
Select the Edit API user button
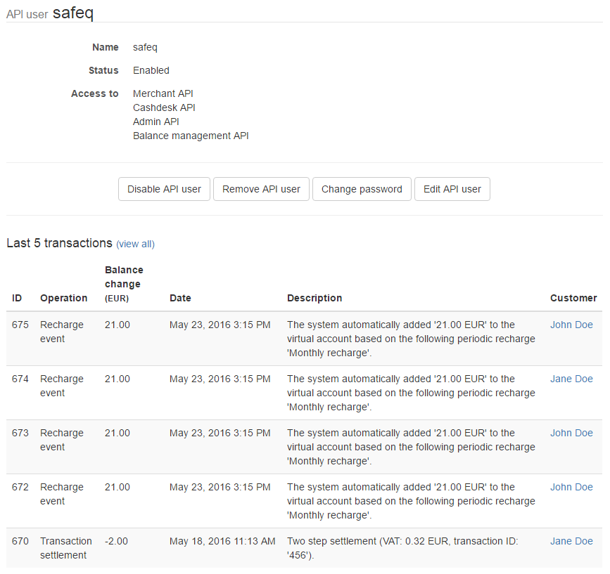[452, 189]
